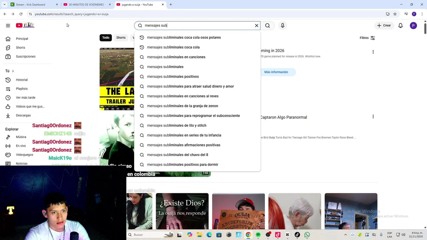Choose suggestion subliminales en canciones

click(x=197, y=57)
